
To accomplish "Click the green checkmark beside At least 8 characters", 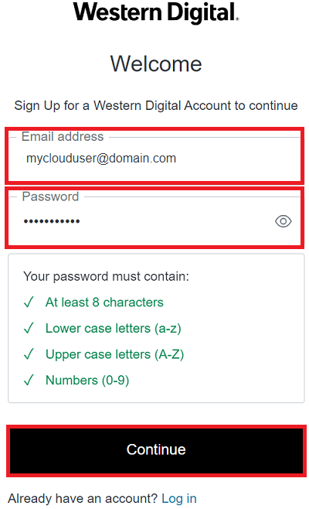I will pyautogui.click(x=29, y=302).
